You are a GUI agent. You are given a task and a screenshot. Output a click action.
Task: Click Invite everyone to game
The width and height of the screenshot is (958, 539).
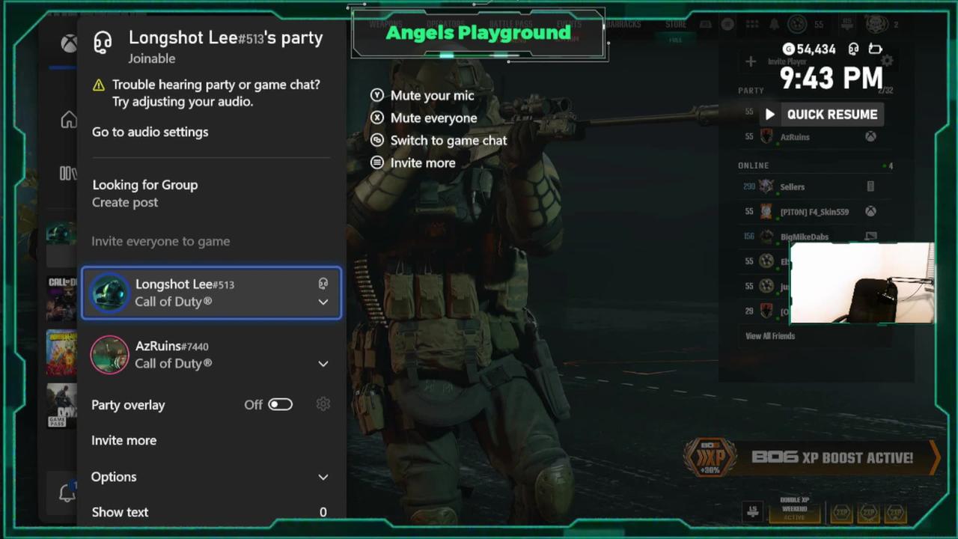point(160,241)
